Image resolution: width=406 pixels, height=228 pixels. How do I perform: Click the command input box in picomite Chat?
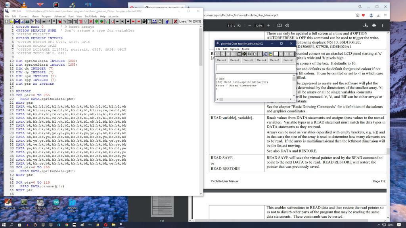point(255,68)
